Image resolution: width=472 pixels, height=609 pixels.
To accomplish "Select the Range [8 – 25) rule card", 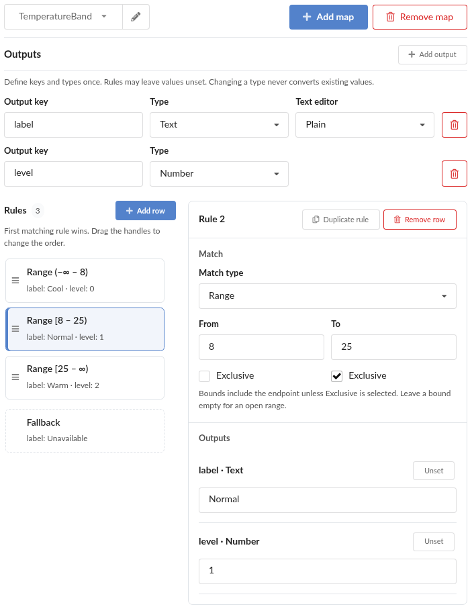I will 85,329.
